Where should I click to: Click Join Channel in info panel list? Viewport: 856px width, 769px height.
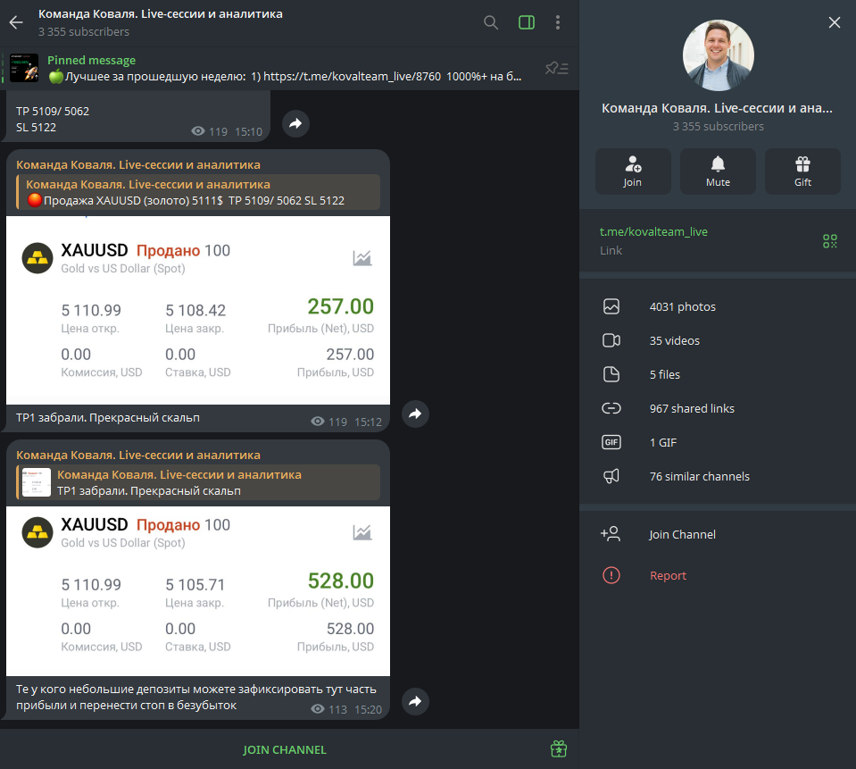(x=718, y=534)
